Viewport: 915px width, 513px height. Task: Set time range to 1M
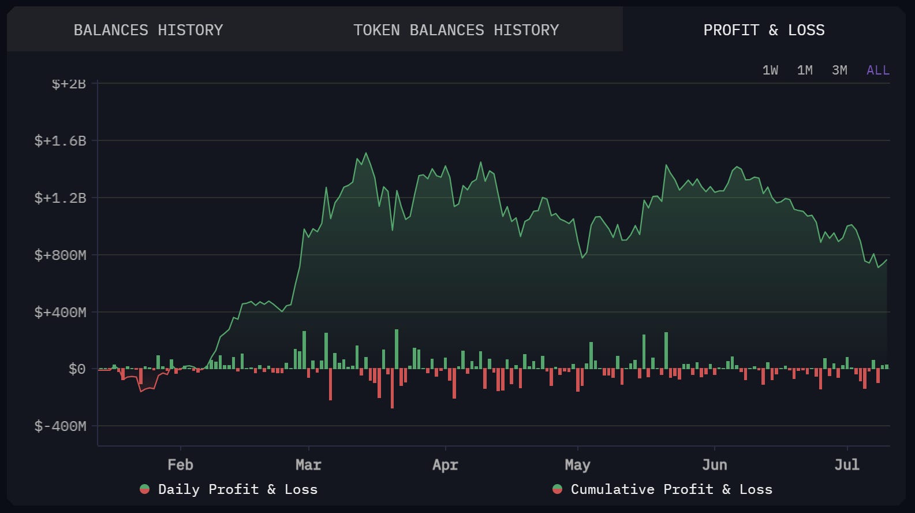(x=805, y=70)
